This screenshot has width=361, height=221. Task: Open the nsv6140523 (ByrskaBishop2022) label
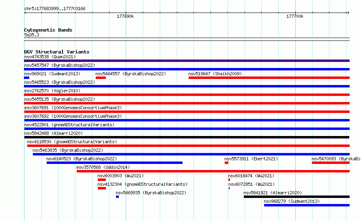click(x=82, y=159)
